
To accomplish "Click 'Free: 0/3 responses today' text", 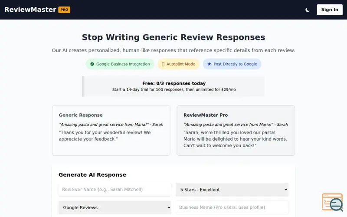I will click(x=174, y=83).
